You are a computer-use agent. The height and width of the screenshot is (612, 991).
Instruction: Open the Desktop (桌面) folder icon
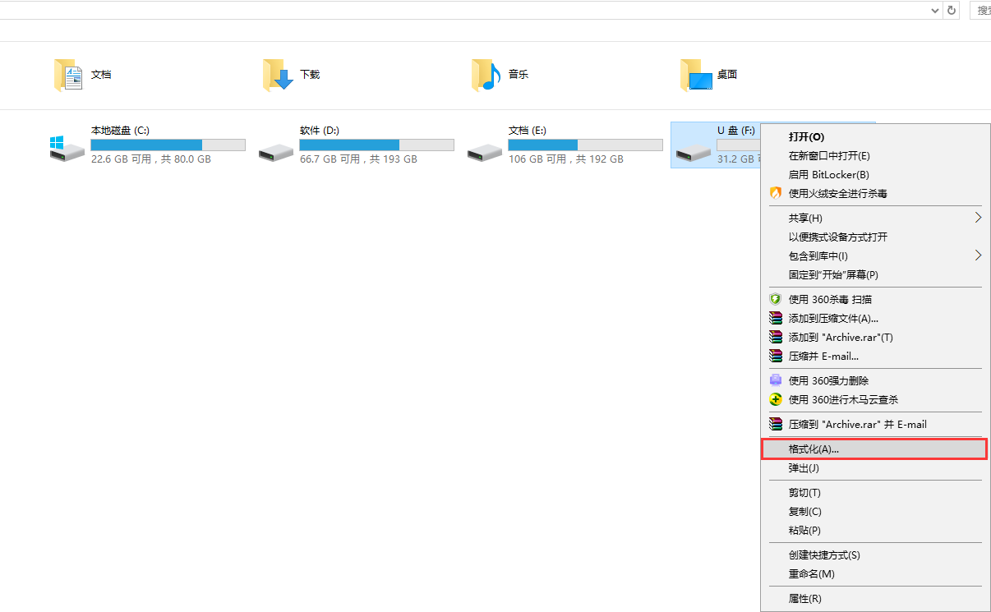click(696, 75)
